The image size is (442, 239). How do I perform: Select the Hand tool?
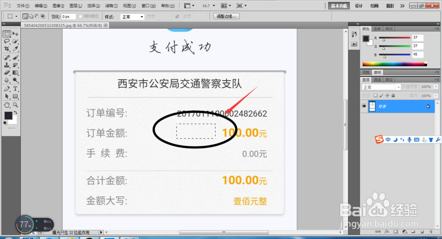7,105
